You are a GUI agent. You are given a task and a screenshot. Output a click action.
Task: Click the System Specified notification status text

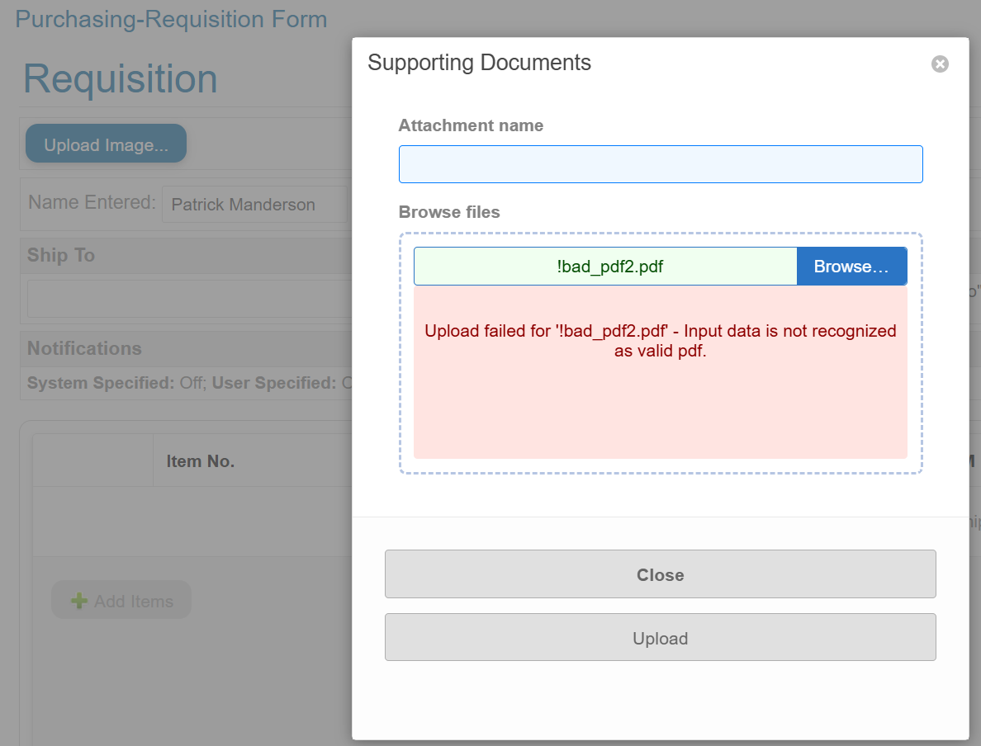click(116, 383)
